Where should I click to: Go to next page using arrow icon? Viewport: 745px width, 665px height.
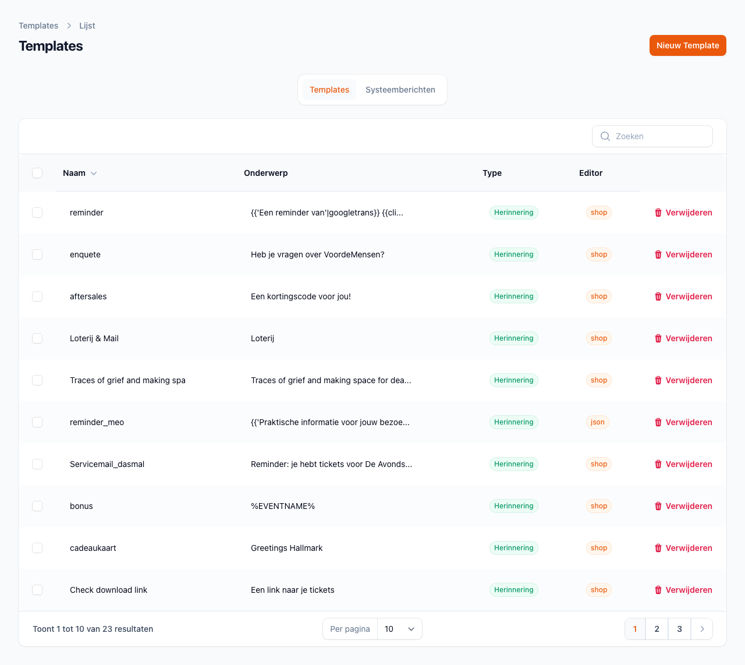click(x=702, y=629)
